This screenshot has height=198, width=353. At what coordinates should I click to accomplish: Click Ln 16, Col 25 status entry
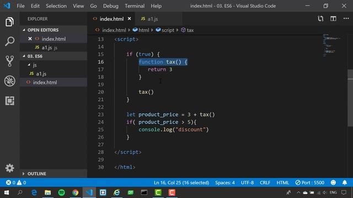(x=181, y=183)
